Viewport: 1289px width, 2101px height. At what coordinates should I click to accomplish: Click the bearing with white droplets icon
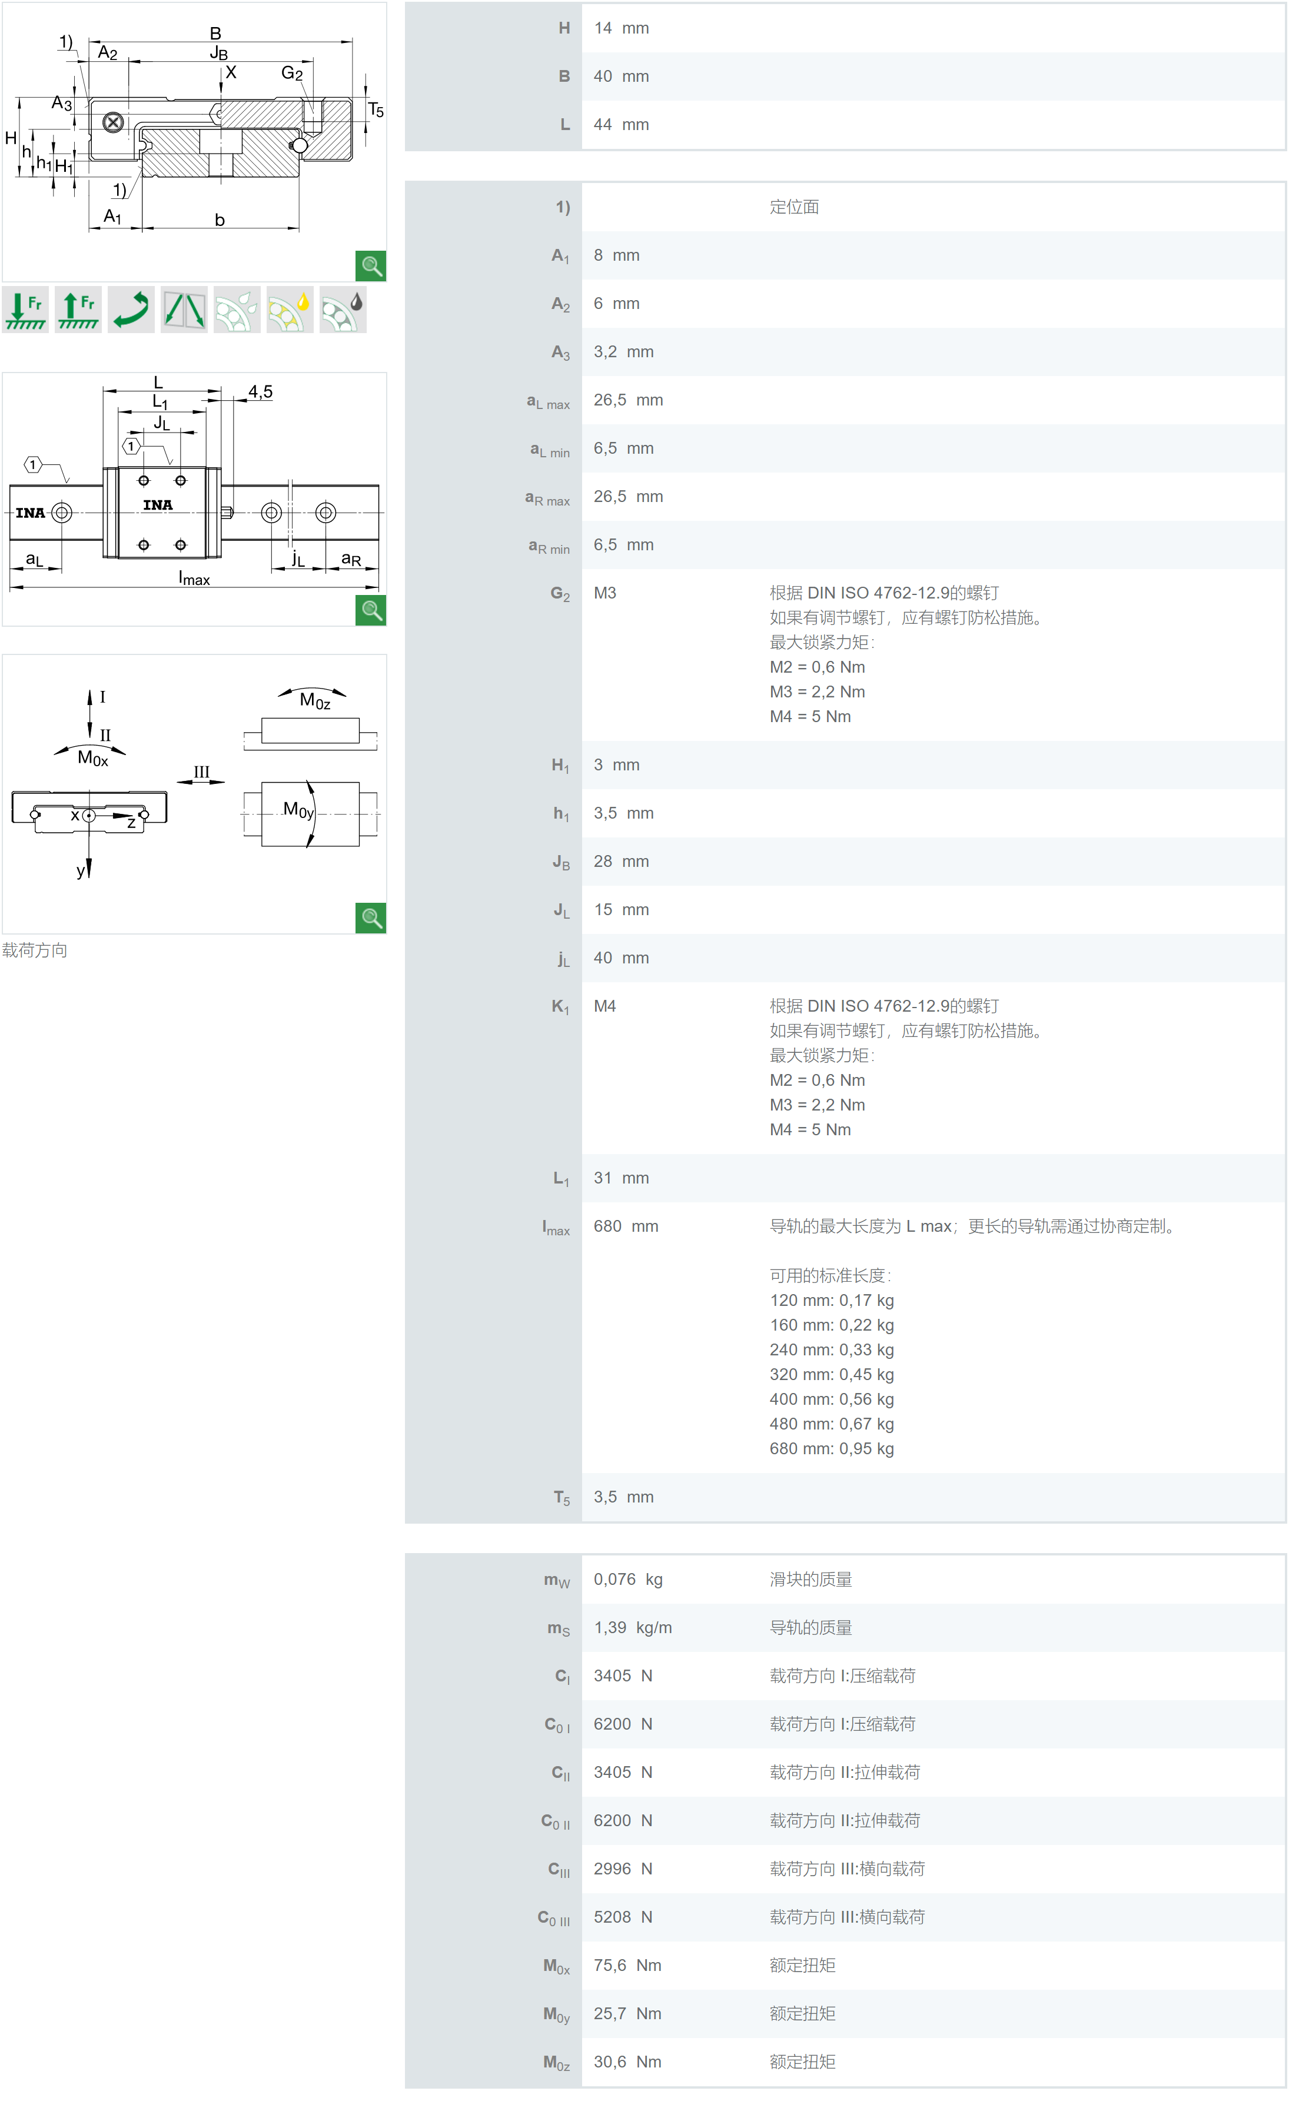point(236,310)
